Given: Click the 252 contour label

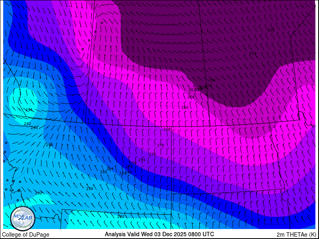Looking at the screenshot, I should [x=253, y=53].
